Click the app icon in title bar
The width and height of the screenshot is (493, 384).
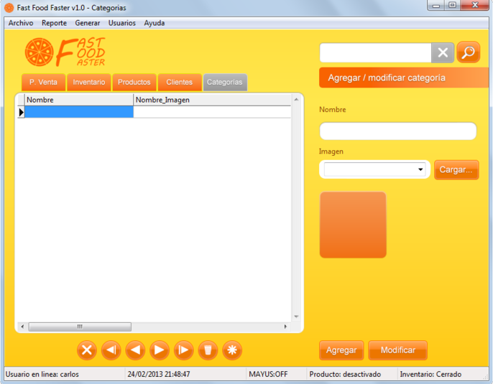[9, 7]
